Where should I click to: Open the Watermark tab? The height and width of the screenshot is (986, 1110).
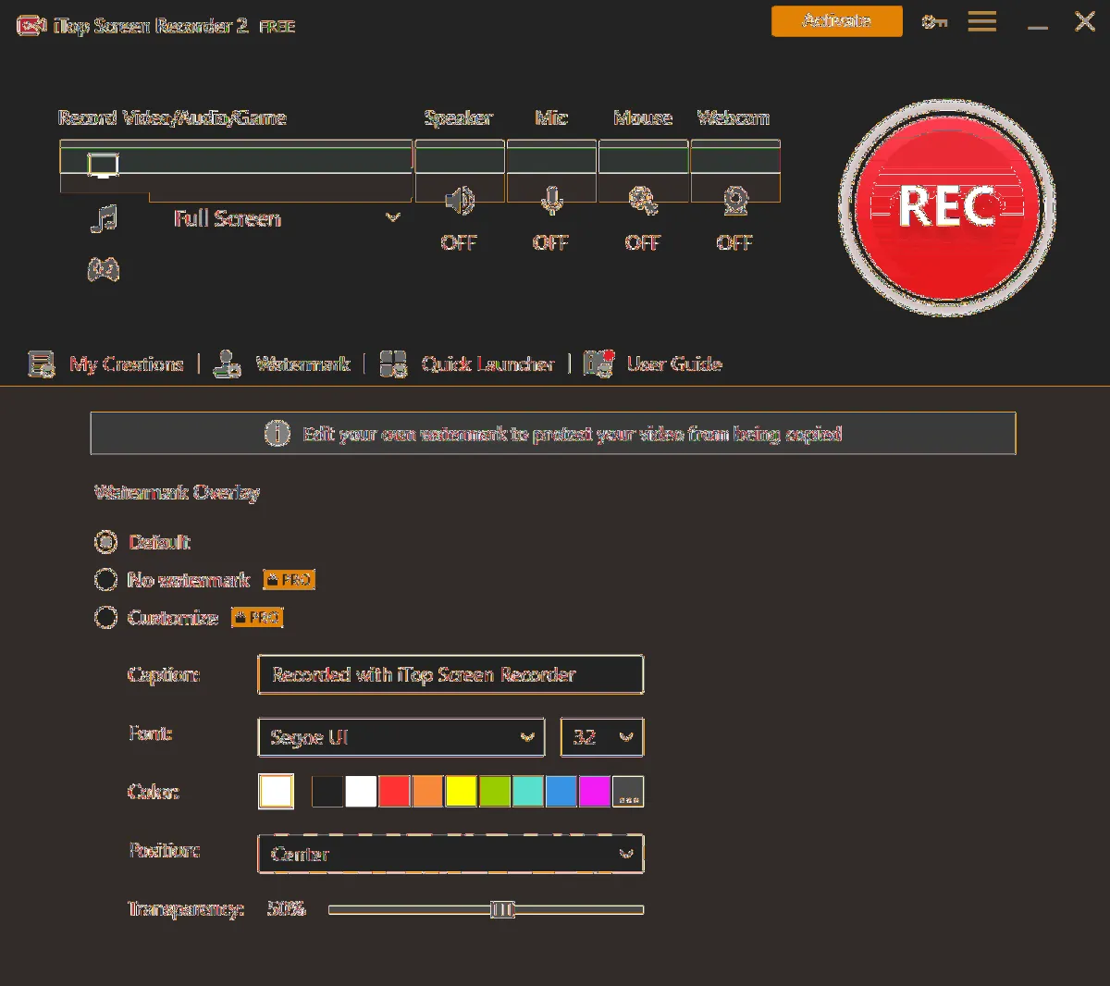click(x=303, y=364)
